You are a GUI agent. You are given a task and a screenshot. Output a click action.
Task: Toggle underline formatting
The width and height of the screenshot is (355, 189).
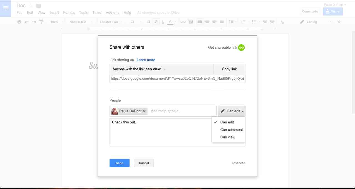pyautogui.click(x=163, y=22)
